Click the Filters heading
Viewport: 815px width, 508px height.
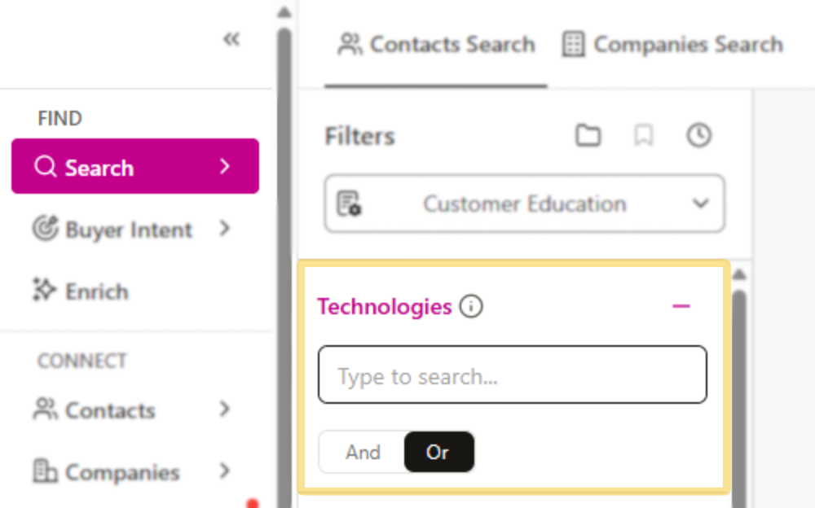(x=359, y=136)
